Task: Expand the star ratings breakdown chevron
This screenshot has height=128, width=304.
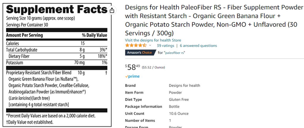Action: [150, 46]
